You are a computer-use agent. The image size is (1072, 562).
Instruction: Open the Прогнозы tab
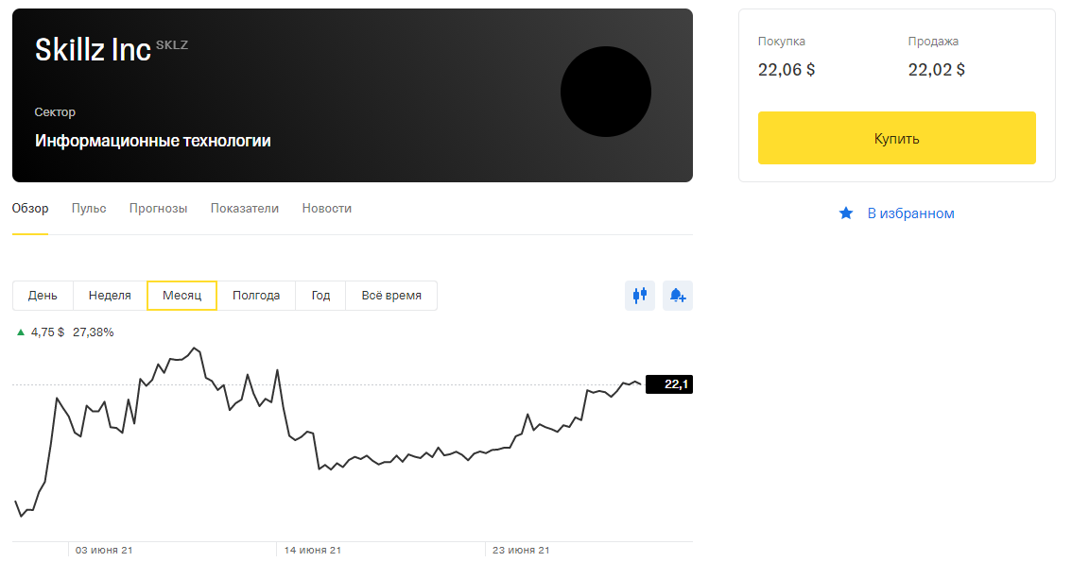coord(158,209)
